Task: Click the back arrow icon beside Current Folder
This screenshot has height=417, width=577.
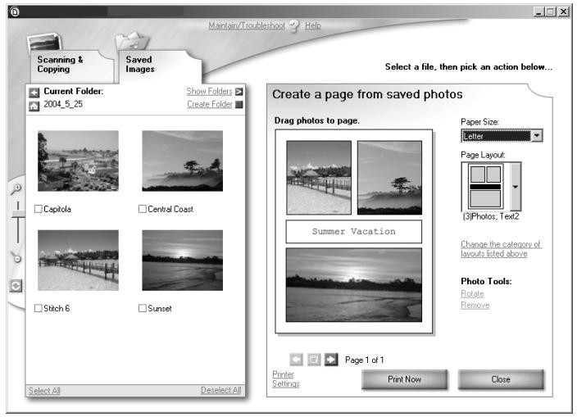Action: pyautogui.click(x=34, y=92)
